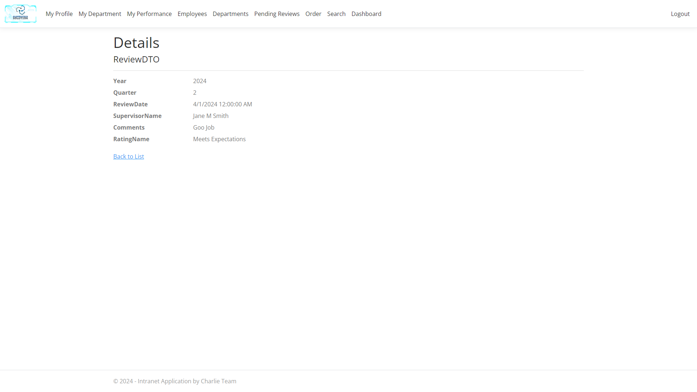697x392 pixels.
Task: Open Departments in navbar
Action: pyautogui.click(x=231, y=14)
